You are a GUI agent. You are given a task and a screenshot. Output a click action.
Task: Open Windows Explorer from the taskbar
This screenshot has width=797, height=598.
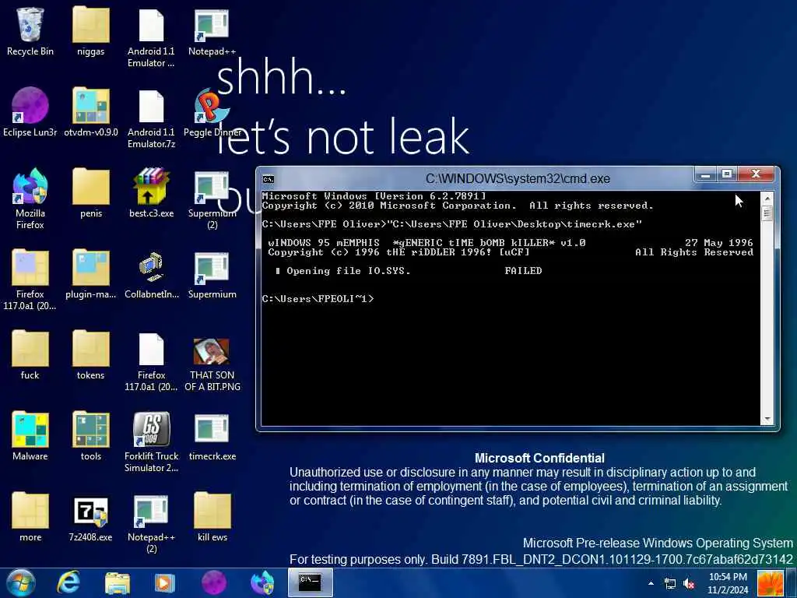tap(117, 582)
